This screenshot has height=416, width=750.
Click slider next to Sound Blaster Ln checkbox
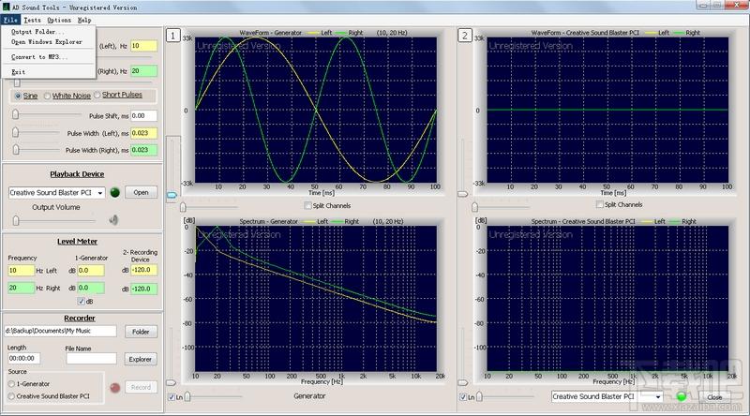[479, 396]
